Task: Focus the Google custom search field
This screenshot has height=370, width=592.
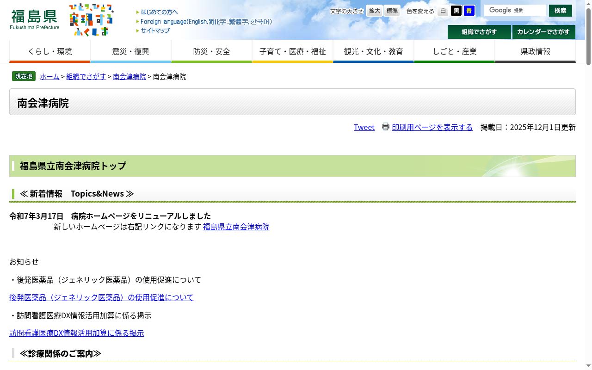Action: click(x=515, y=10)
